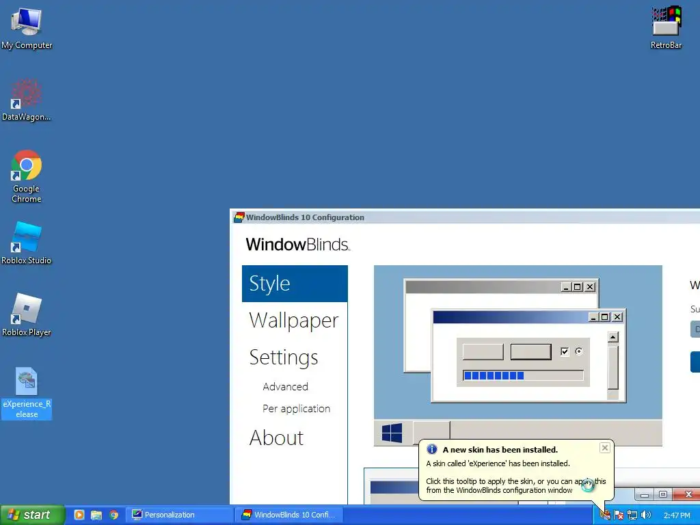This screenshot has height=525, width=700.
Task: Click the WindowBlinds title bar icon
Action: coord(239,217)
